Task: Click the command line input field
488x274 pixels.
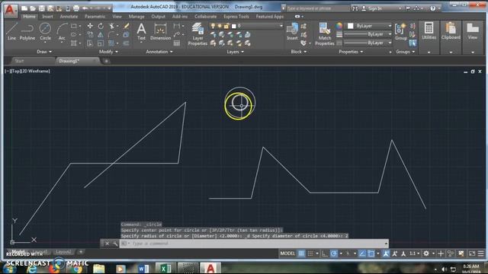Action: point(254,244)
